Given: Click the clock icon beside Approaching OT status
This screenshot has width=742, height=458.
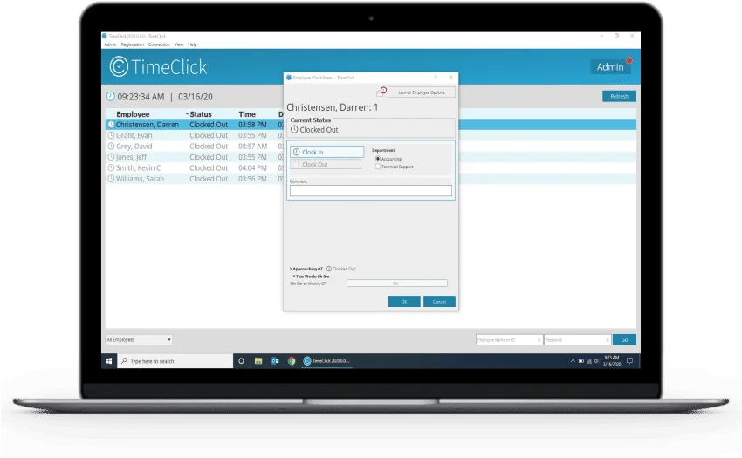Looking at the screenshot, I should click(329, 269).
